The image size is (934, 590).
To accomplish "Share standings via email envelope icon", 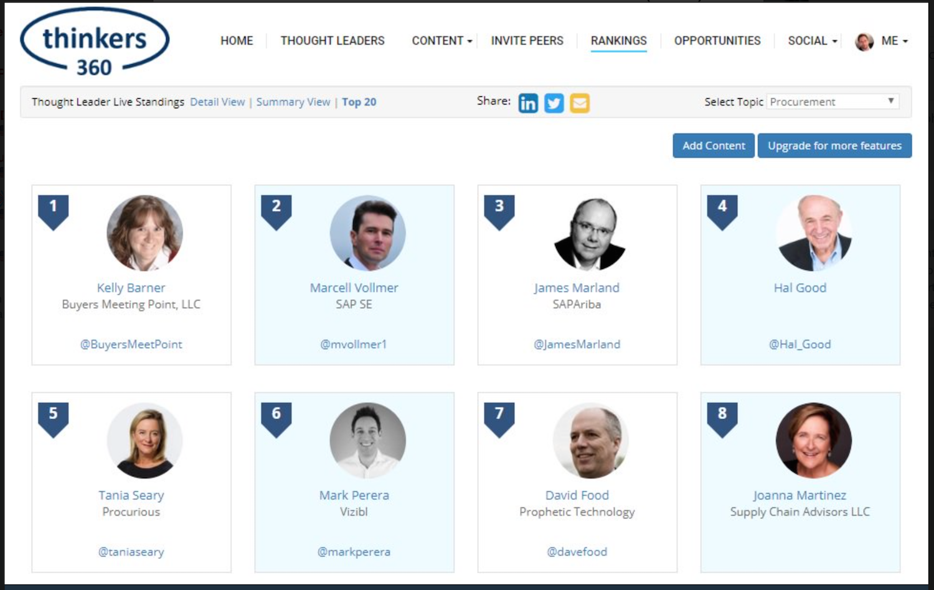I will pyautogui.click(x=580, y=103).
